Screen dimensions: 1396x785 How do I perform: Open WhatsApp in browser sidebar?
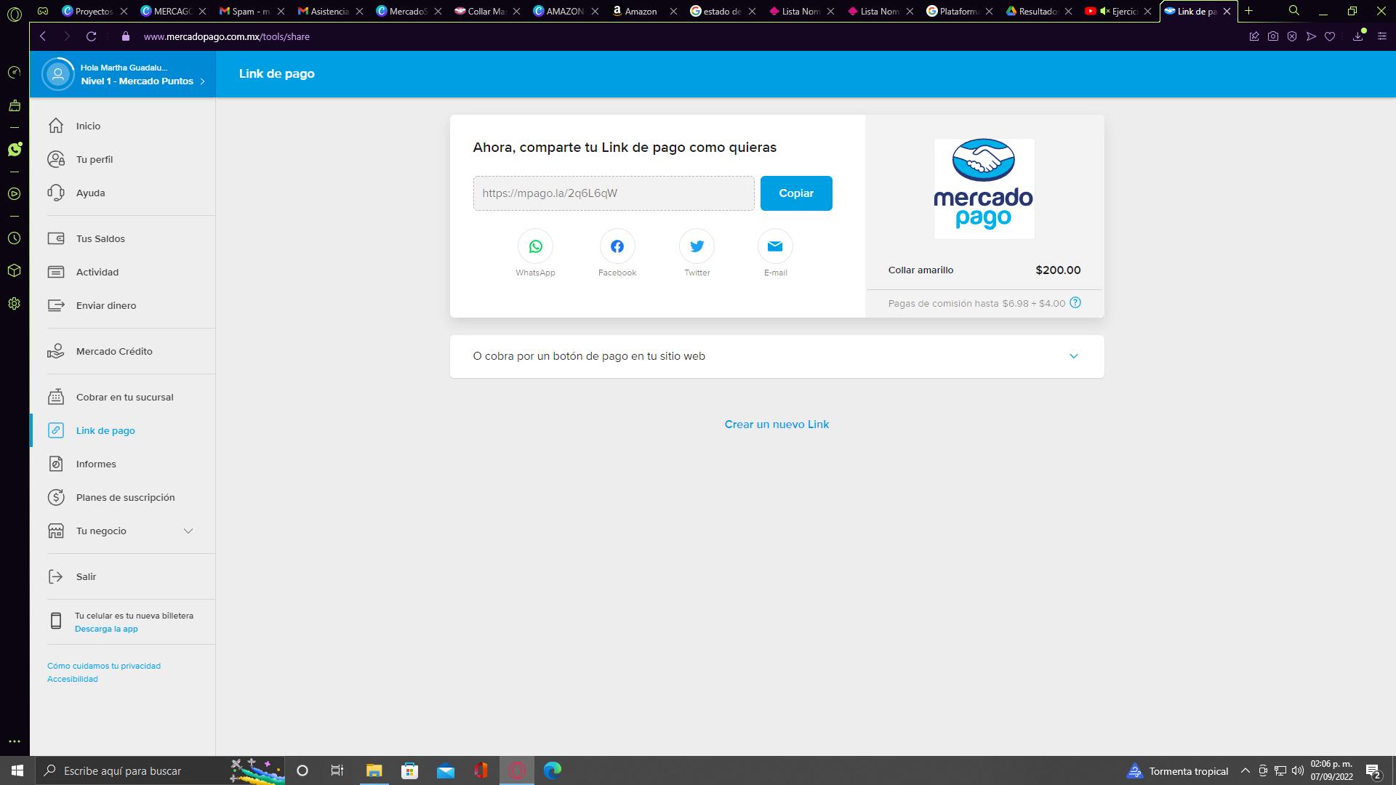pyautogui.click(x=15, y=149)
